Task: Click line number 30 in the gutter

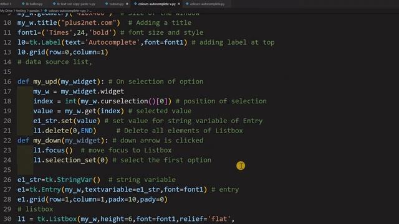Action: (x=7, y=219)
